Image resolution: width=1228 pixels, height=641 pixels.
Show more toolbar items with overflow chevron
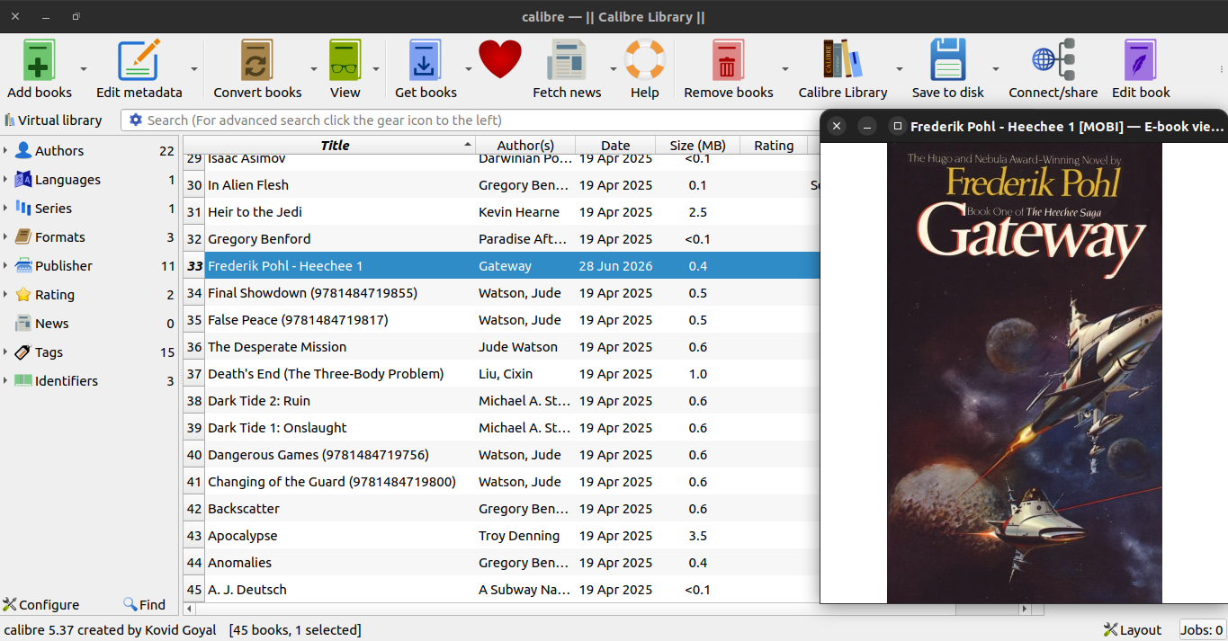(1221, 68)
